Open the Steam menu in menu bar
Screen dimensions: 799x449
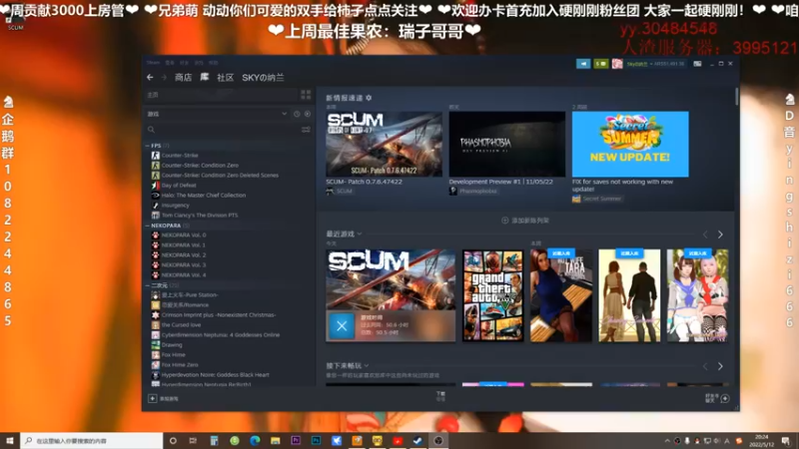[153, 63]
